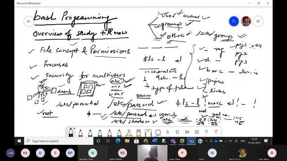287x161 pixels.
Task: Select the eraser tool
Action: pyautogui.click(x=139, y=133)
